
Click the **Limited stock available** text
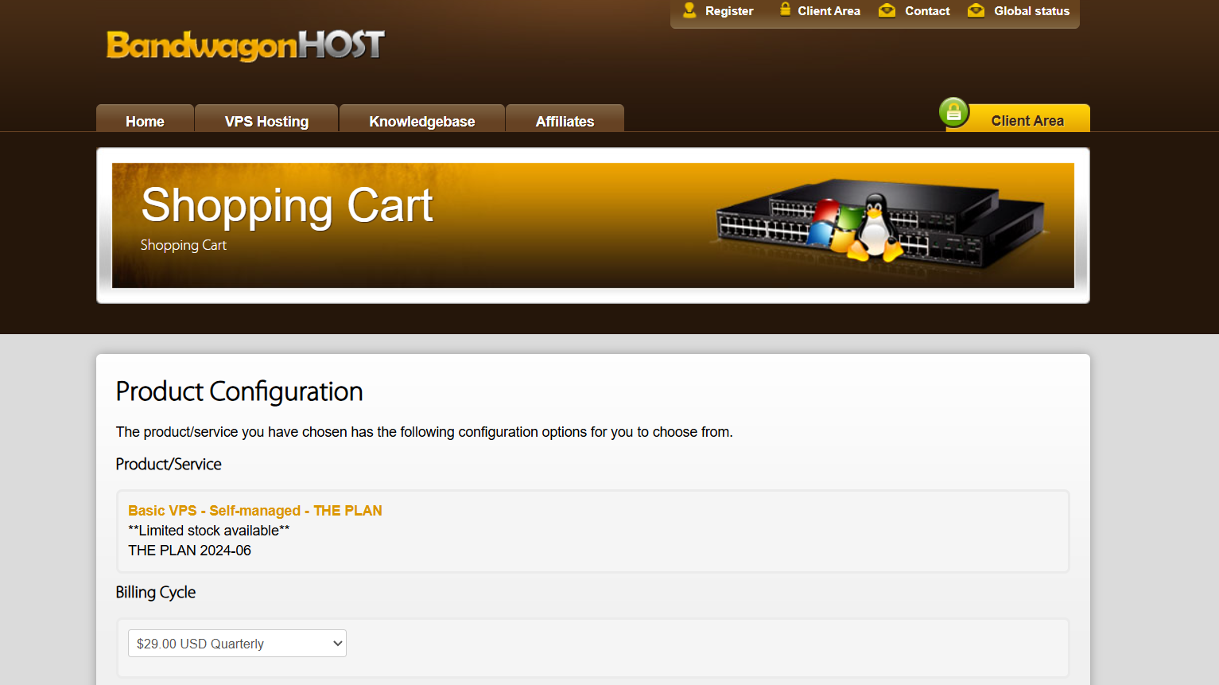coord(209,531)
